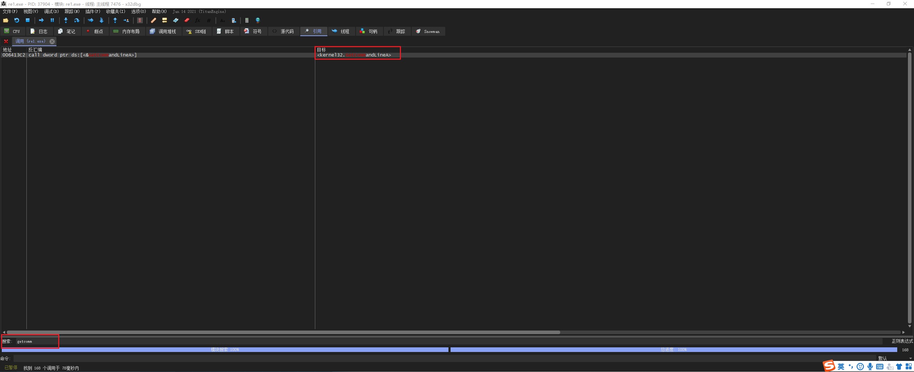The height and width of the screenshot is (372, 914).
Task: Click the open file folder icon
Action: pos(6,20)
